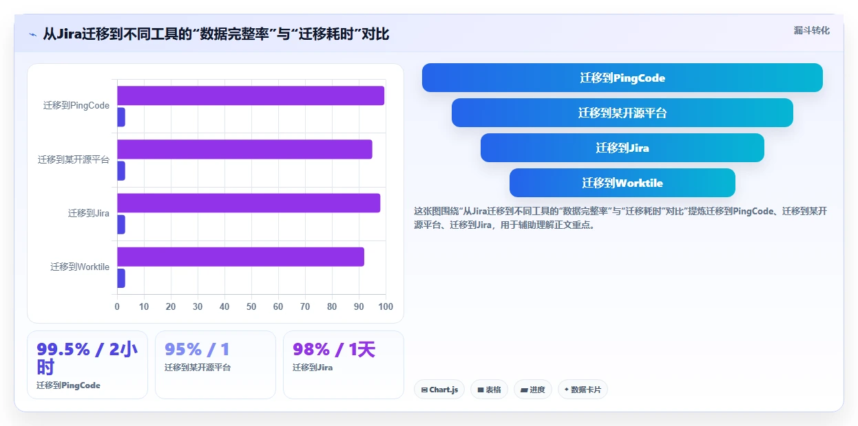Click the description paragraph below the funnel
The width and height of the screenshot is (858, 426).
coord(620,218)
